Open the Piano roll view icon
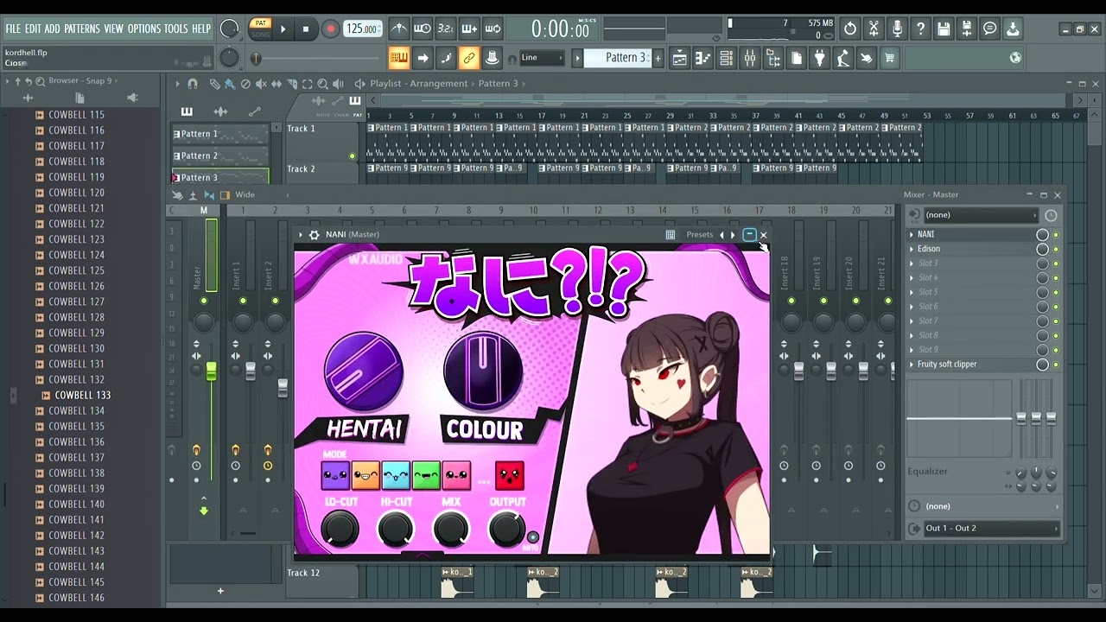 (x=702, y=58)
